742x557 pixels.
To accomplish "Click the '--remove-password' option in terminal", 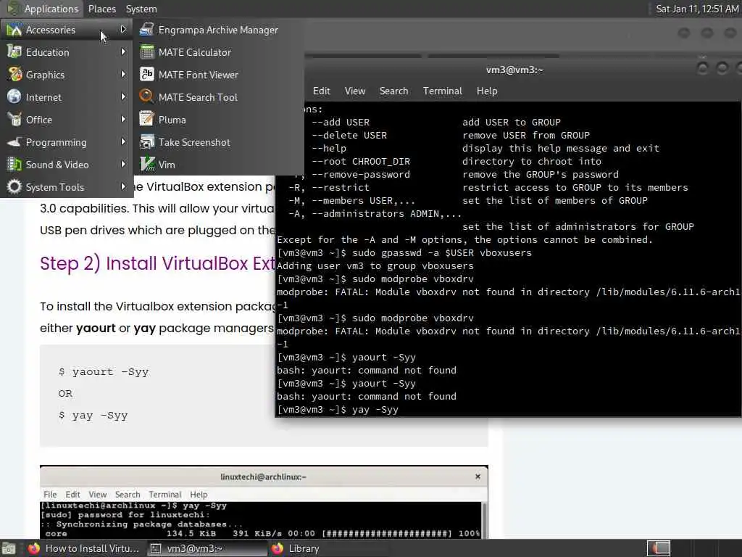I will pyautogui.click(x=361, y=174).
